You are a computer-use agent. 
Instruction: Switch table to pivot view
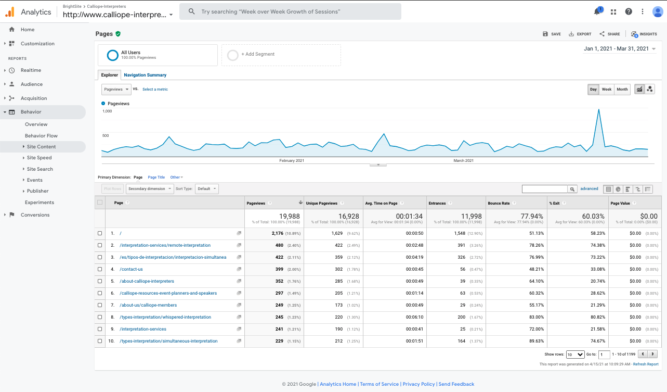click(647, 189)
